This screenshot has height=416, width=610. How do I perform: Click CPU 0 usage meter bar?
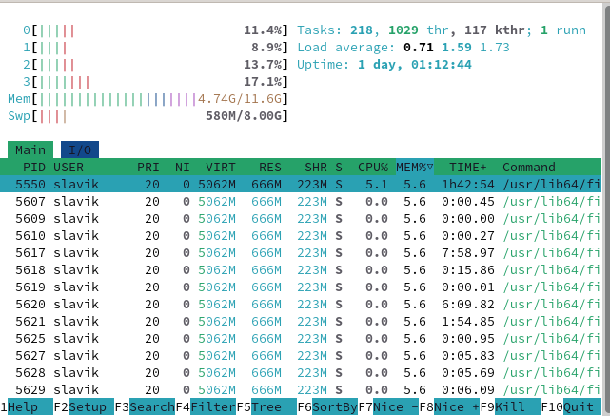click(156, 30)
